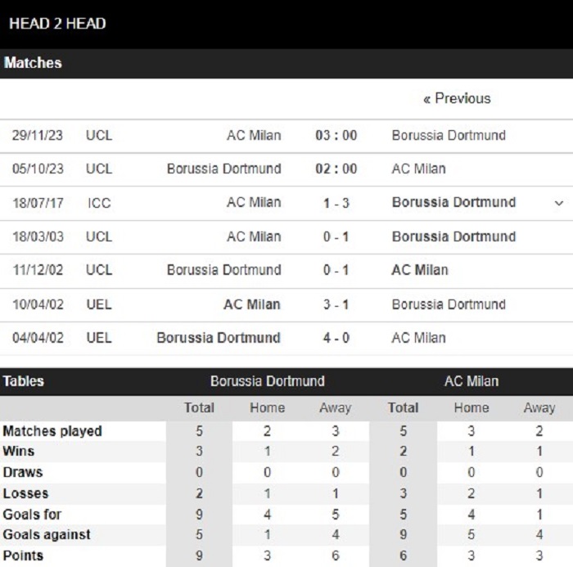Click the HEAD 2 HEAD title
The width and height of the screenshot is (573, 567).
point(57,23)
